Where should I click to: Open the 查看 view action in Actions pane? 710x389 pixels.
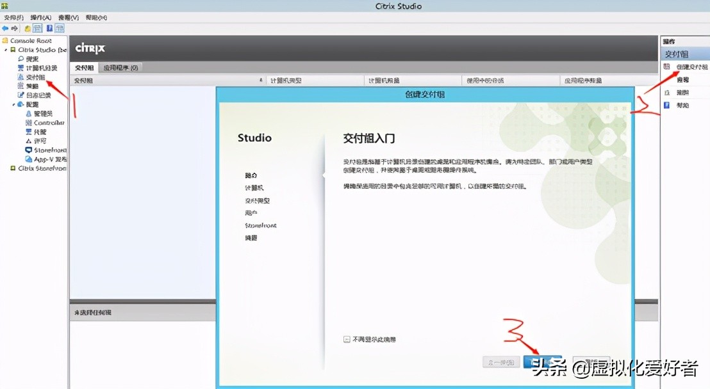click(x=683, y=79)
